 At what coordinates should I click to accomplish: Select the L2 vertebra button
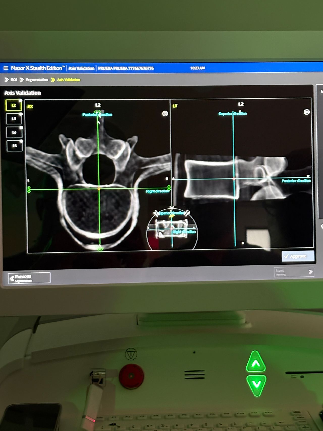coord(14,105)
